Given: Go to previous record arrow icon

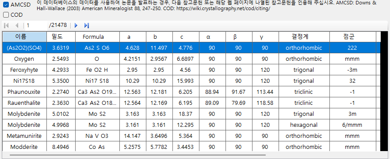Looking at the screenshot, I should pyautogui.click(x=17, y=25).
